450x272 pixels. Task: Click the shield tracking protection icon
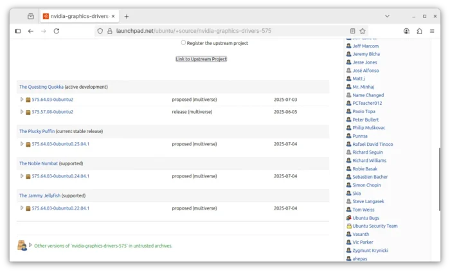pyautogui.click(x=100, y=31)
